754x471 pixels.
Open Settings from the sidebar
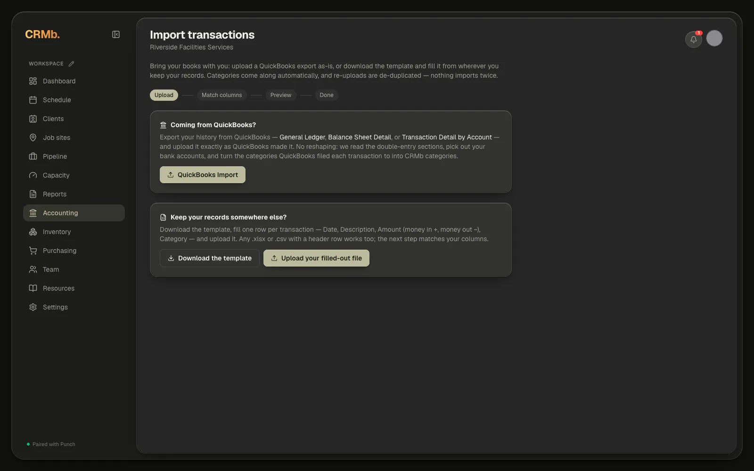pyautogui.click(x=74, y=307)
